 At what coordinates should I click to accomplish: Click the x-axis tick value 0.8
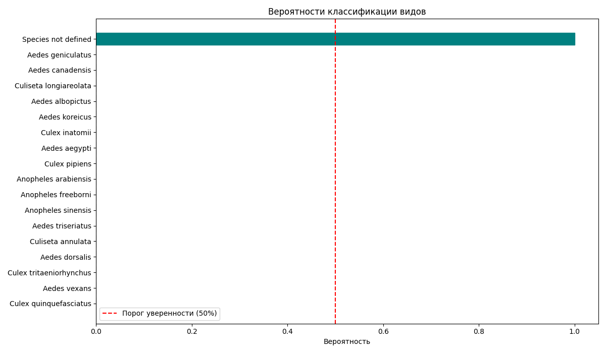coord(479,332)
